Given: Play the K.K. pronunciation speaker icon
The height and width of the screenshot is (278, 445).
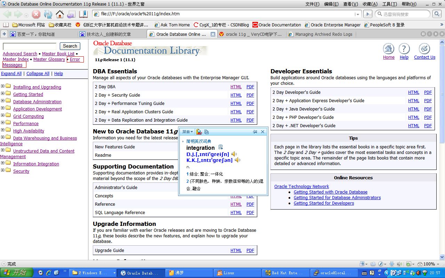Looking at the screenshot, I should tap(237, 160).
